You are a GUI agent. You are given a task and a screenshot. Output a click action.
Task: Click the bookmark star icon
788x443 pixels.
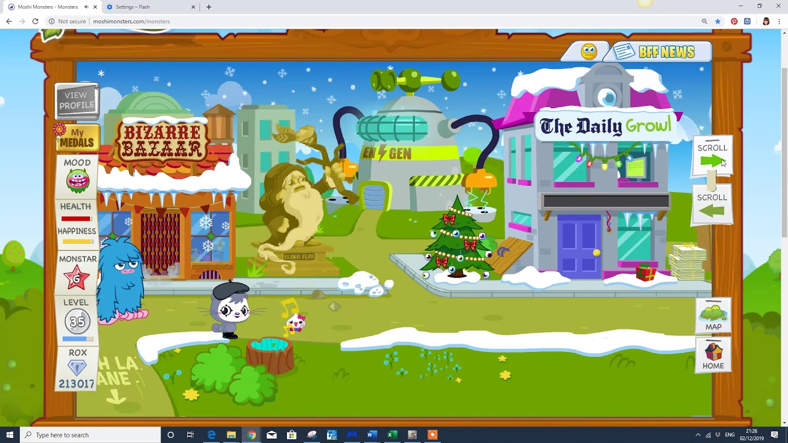coord(718,22)
